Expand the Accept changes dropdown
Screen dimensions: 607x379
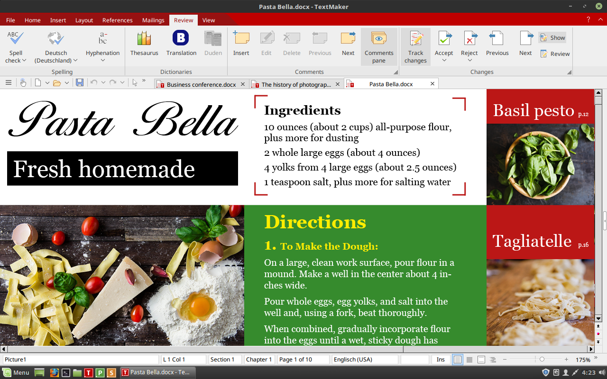tap(444, 60)
